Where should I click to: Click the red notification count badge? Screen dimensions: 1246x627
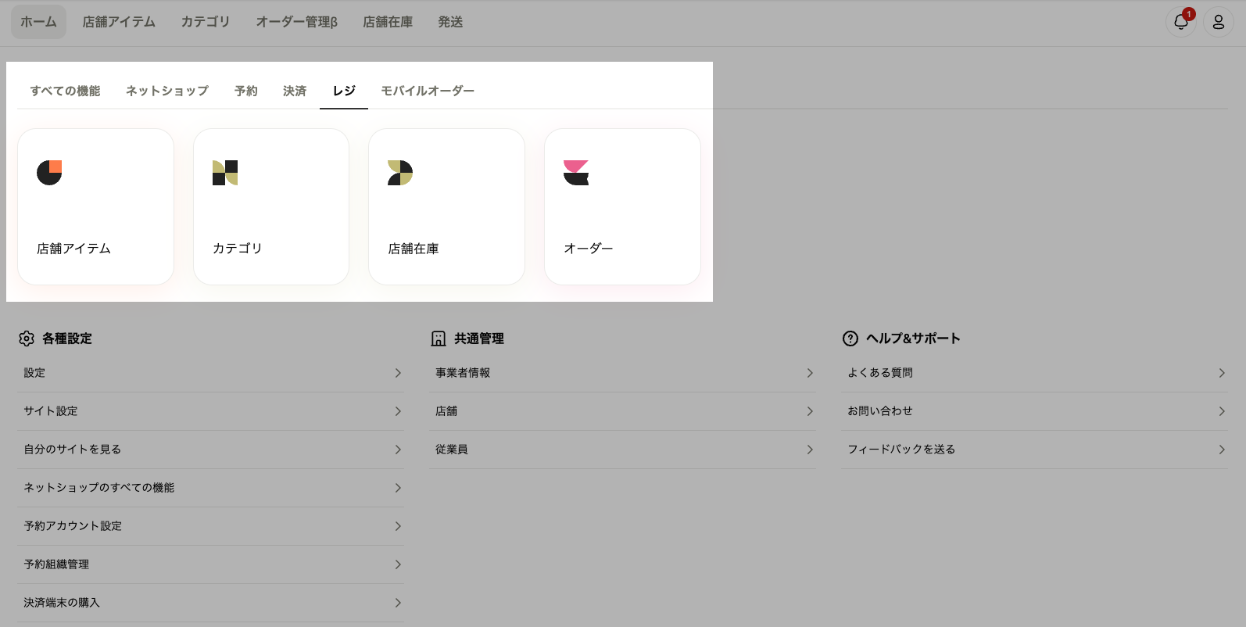point(1189,14)
